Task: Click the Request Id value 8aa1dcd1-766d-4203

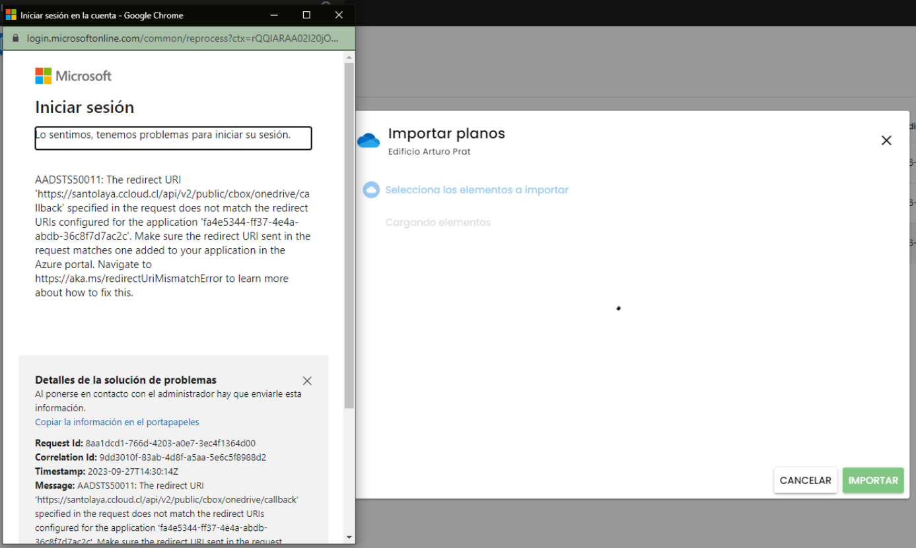Action: [170, 443]
